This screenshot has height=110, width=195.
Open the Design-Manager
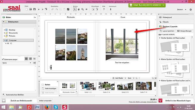pyautogui.click(x=185, y=31)
